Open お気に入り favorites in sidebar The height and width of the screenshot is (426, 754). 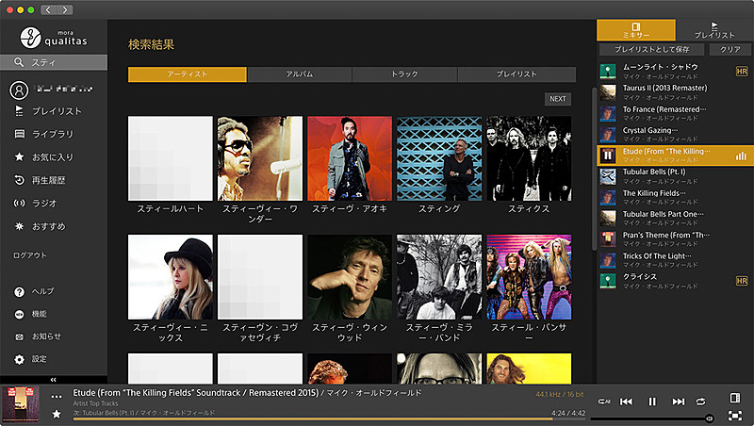tap(44, 157)
